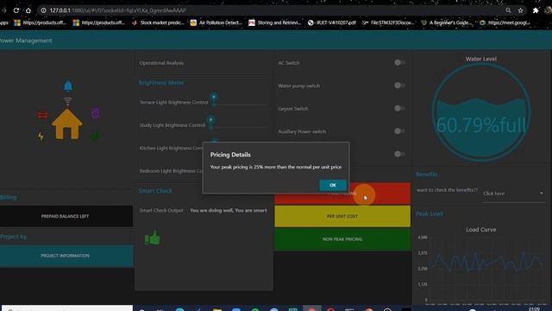Click the green leaf icon

click(95, 136)
